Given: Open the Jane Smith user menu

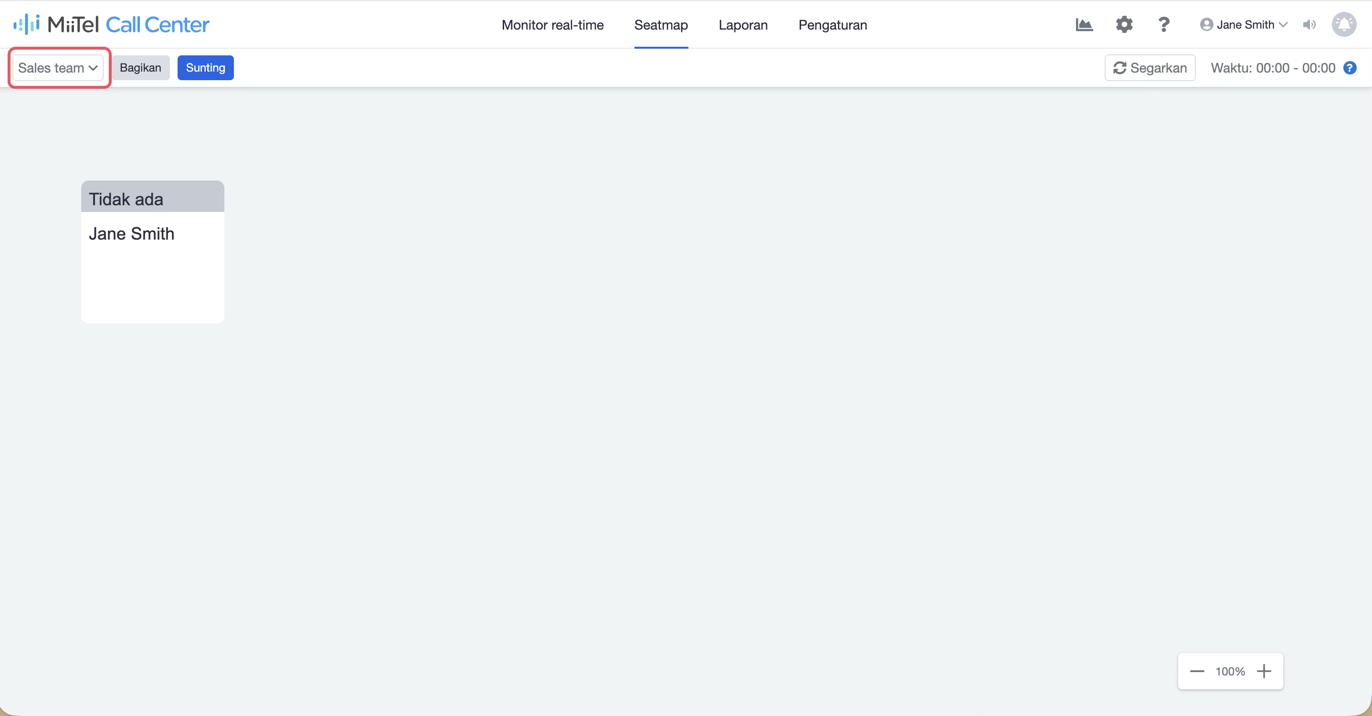Looking at the screenshot, I should [1243, 24].
